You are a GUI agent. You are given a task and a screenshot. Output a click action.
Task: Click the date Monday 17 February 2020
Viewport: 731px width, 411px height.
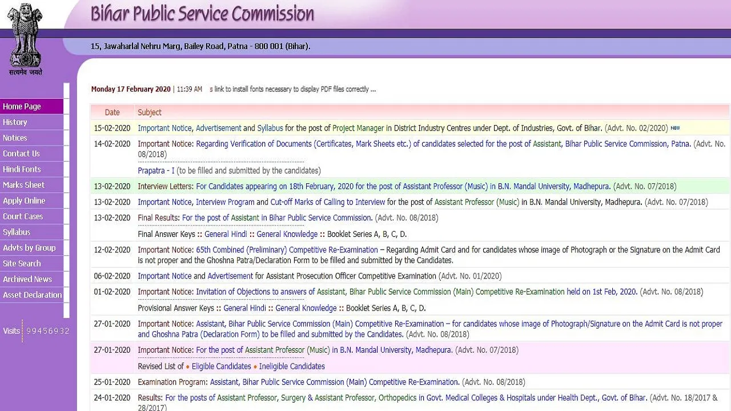pos(131,89)
